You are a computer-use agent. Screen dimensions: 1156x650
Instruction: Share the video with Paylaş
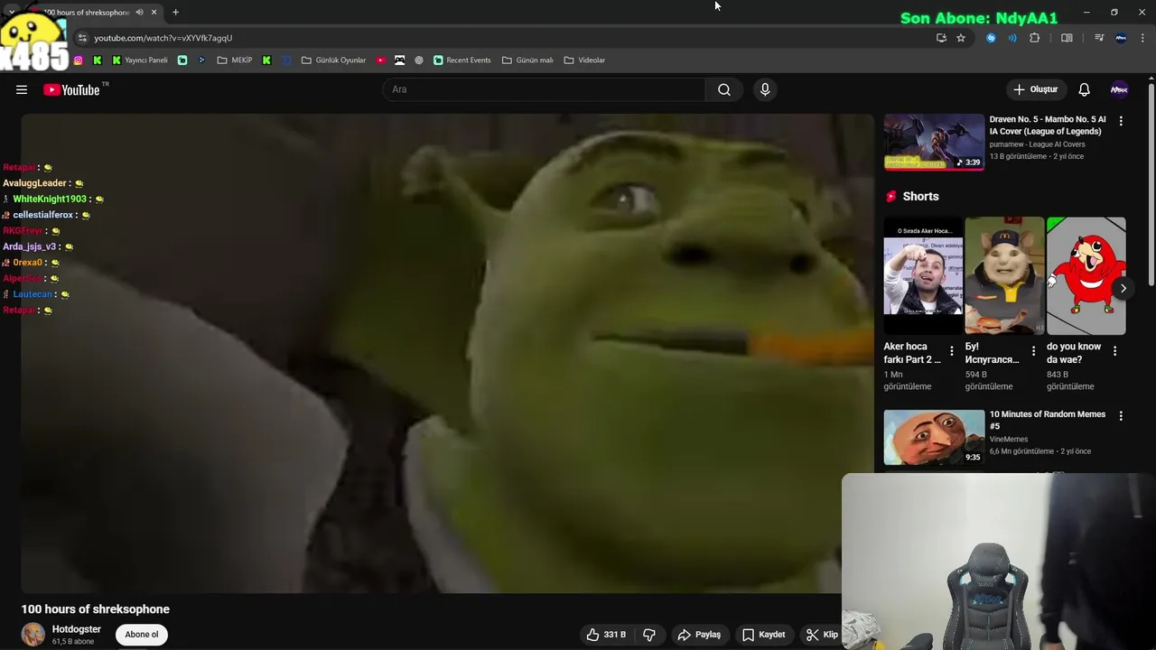(x=699, y=635)
